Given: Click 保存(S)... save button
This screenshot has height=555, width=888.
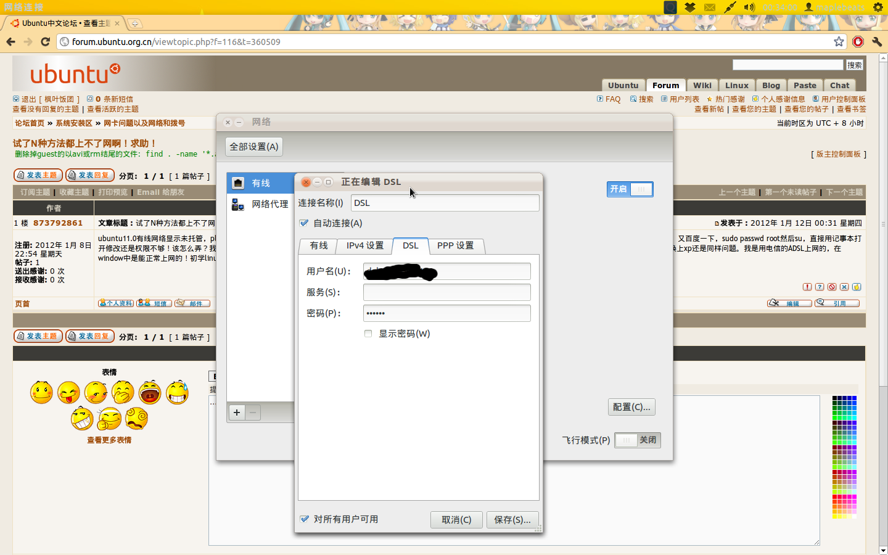Looking at the screenshot, I should click(x=512, y=520).
